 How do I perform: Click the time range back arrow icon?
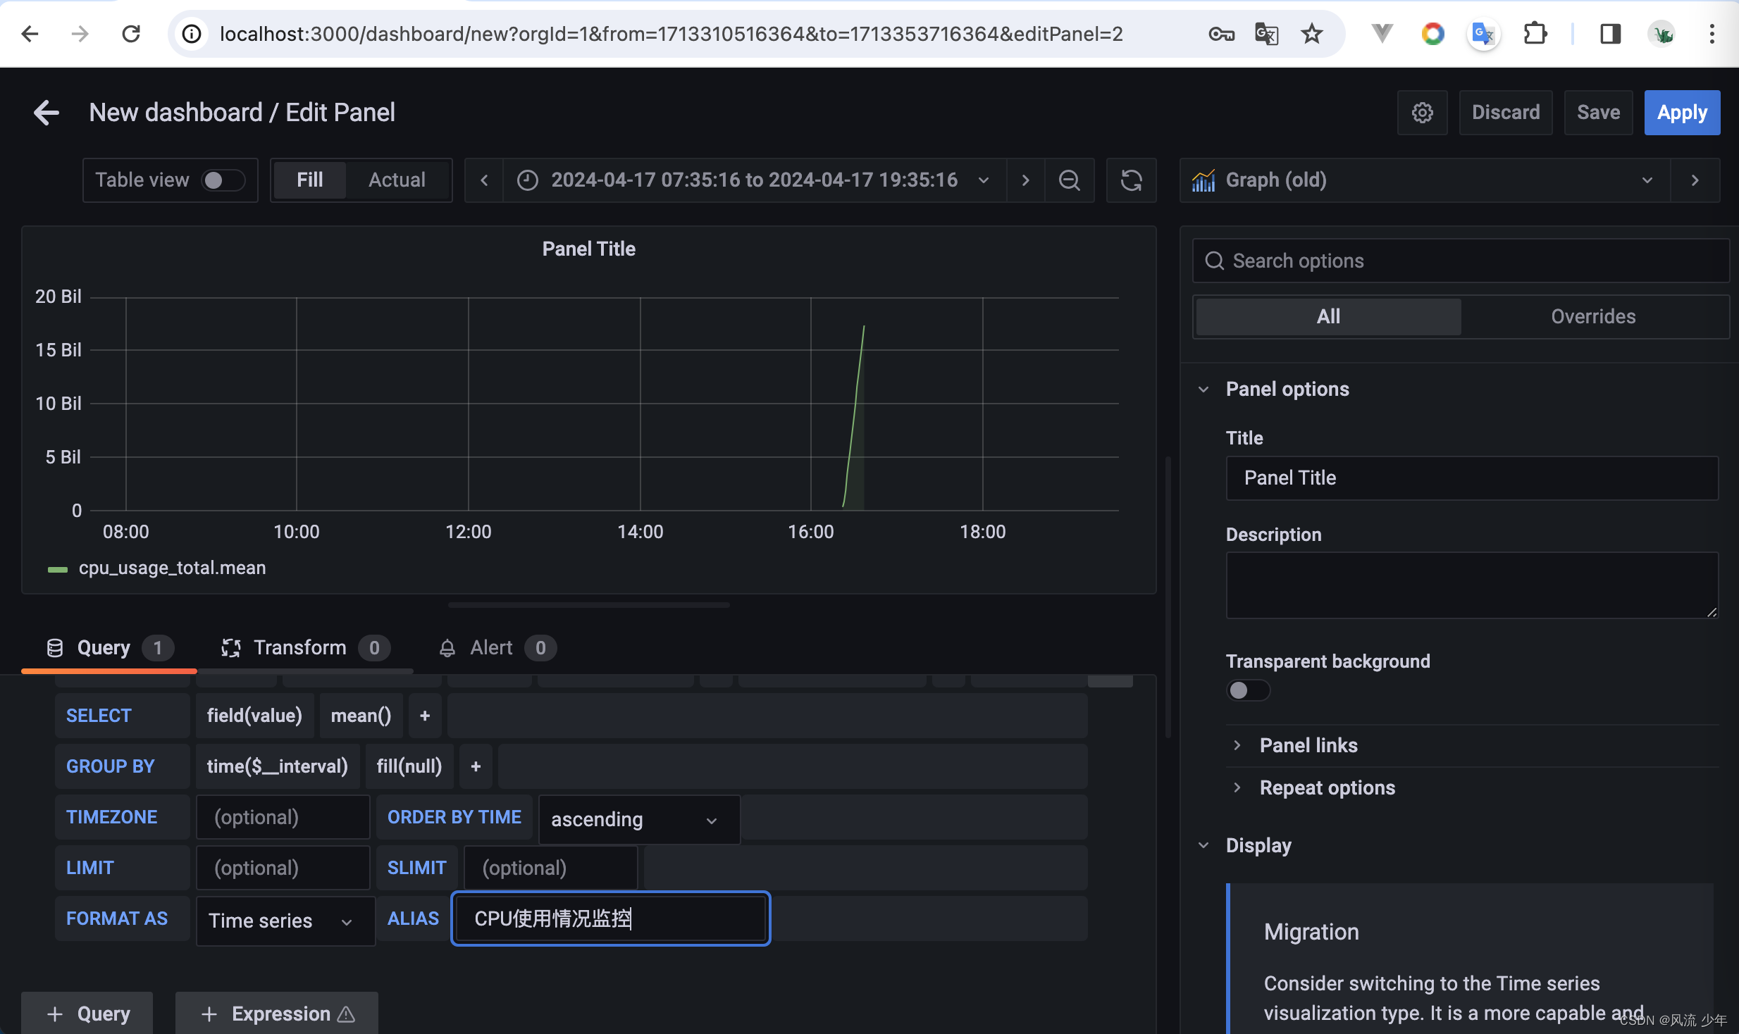(483, 180)
